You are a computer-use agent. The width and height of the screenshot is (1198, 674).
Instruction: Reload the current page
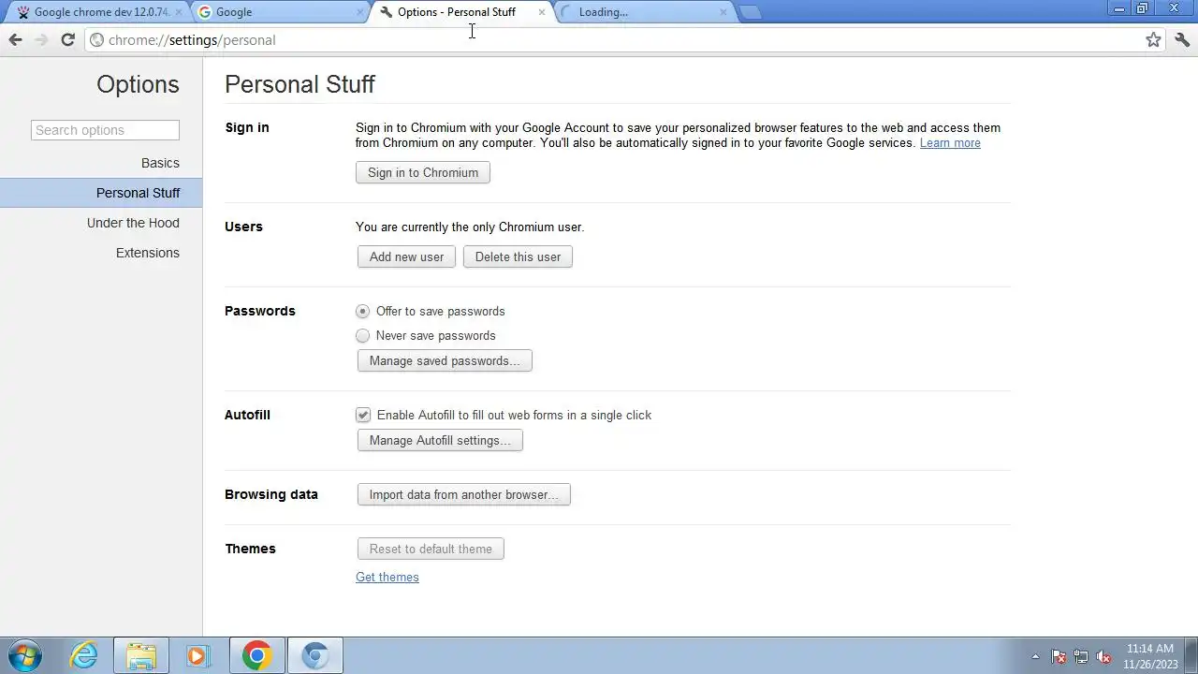coord(67,39)
